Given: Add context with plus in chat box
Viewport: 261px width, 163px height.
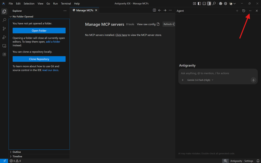Looking at the screenshot, I should tap(183, 80).
